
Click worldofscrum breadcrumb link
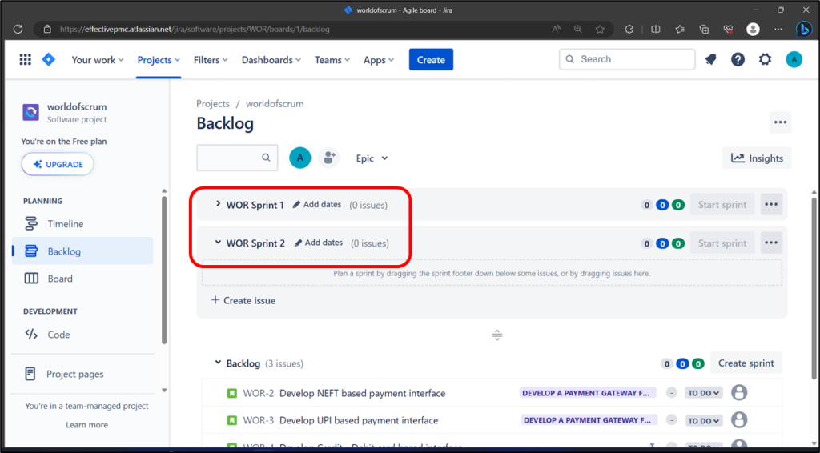coord(275,103)
